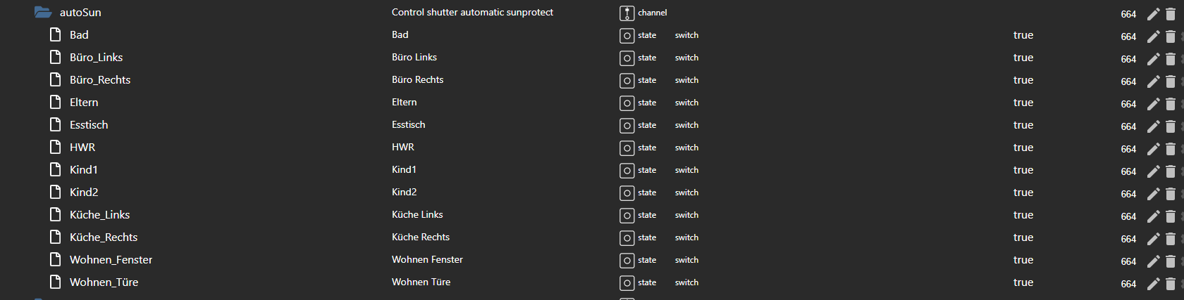Edit the Kind1 object
1184x300 pixels.
point(1153,171)
